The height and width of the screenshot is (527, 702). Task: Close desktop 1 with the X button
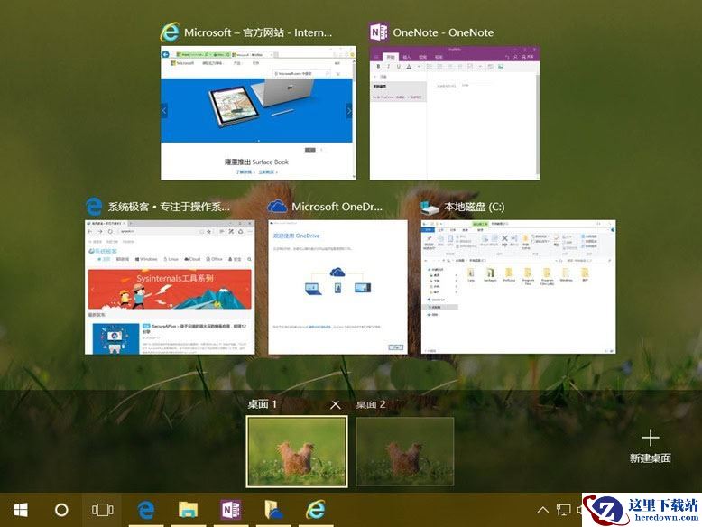tap(336, 405)
